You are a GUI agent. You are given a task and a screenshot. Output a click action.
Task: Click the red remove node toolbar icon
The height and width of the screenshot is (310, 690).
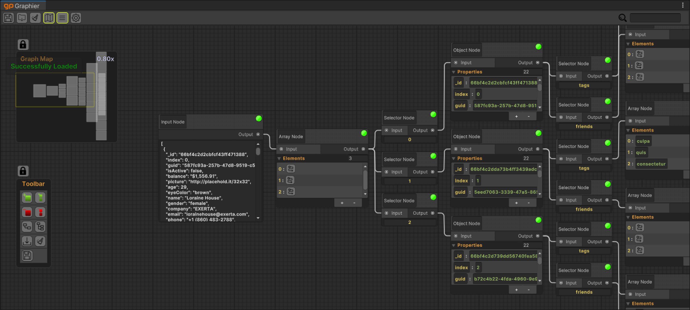(x=27, y=212)
